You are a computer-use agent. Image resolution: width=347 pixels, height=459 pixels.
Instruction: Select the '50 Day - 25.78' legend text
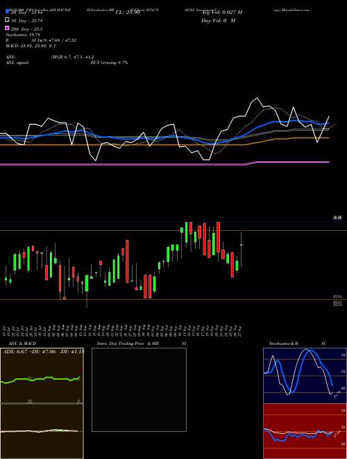click(26, 21)
